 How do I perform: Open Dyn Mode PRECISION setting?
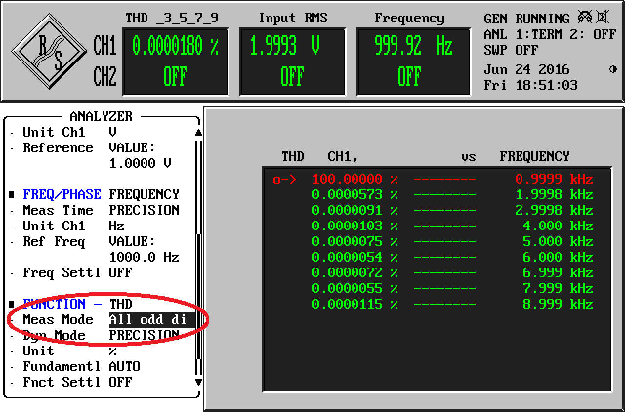pos(144,335)
